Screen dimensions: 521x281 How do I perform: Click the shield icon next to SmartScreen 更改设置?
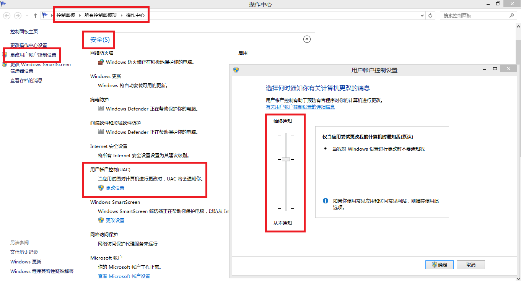point(101,220)
